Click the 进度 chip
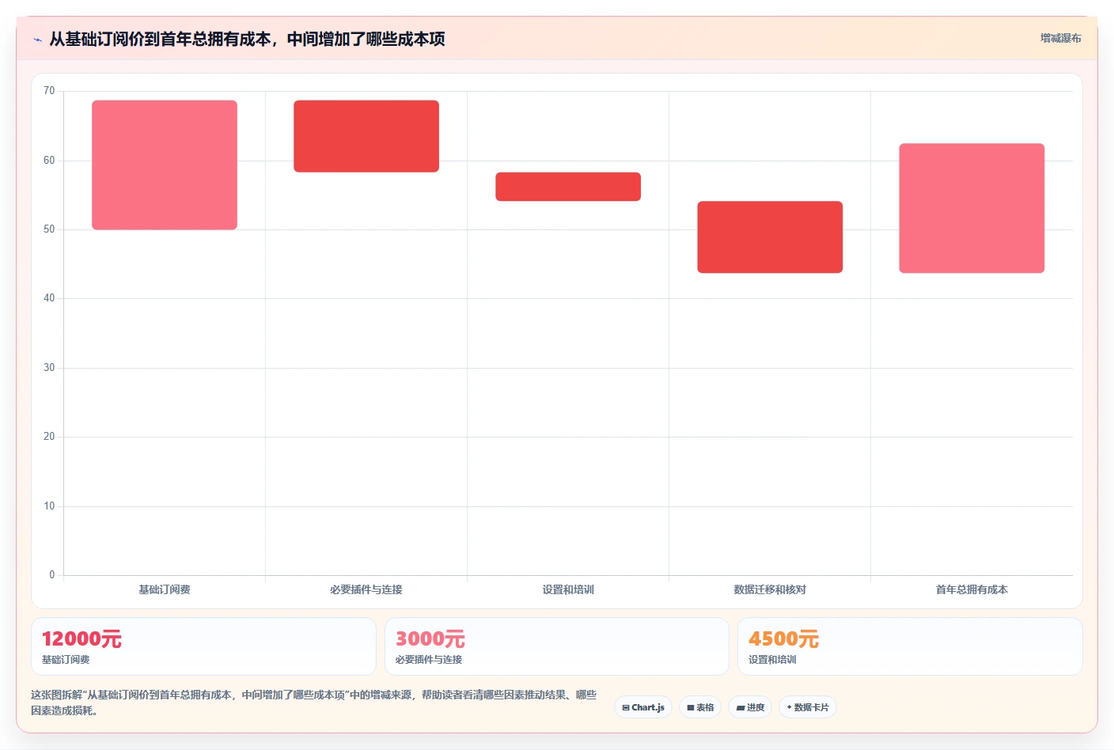Screen dimensions: 1114x750 click(x=750, y=707)
